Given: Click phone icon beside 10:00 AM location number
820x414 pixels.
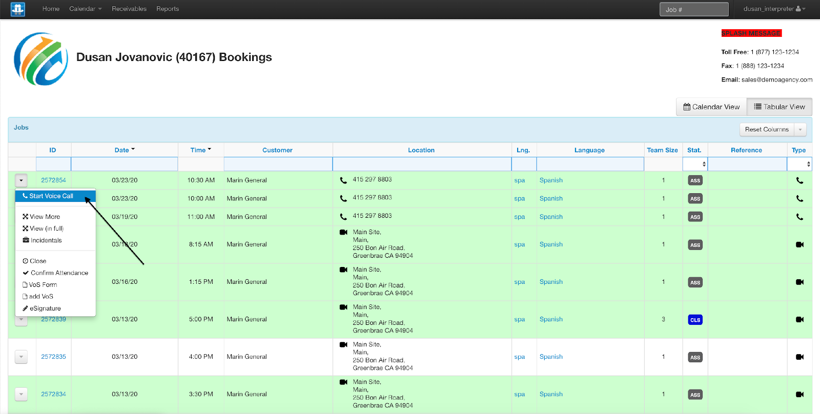Looking at the screenshot, I should coord(343,198).
